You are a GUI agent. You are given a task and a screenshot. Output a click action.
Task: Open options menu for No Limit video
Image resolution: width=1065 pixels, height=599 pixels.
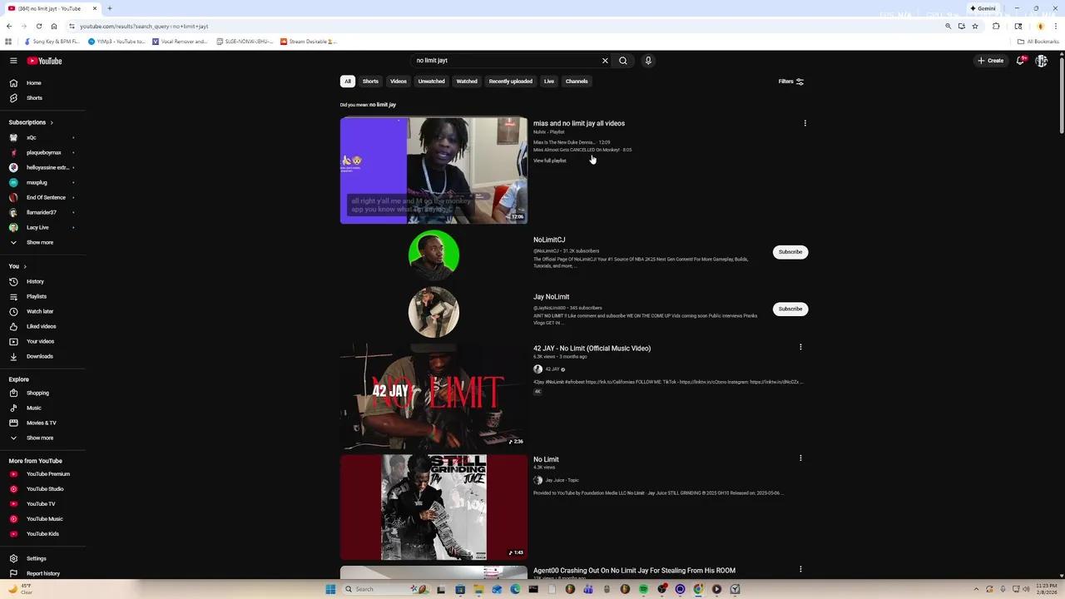pyautogui.click(x=800, y=458)
